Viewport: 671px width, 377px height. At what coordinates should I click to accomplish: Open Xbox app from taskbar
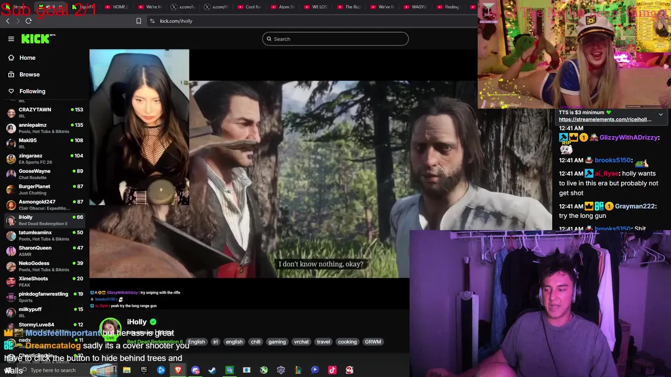click(264, 370)
